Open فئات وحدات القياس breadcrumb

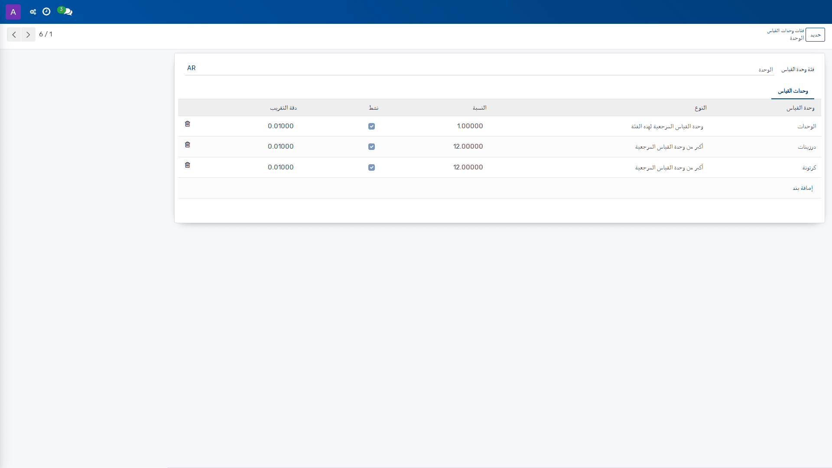(x=786, y=31)
